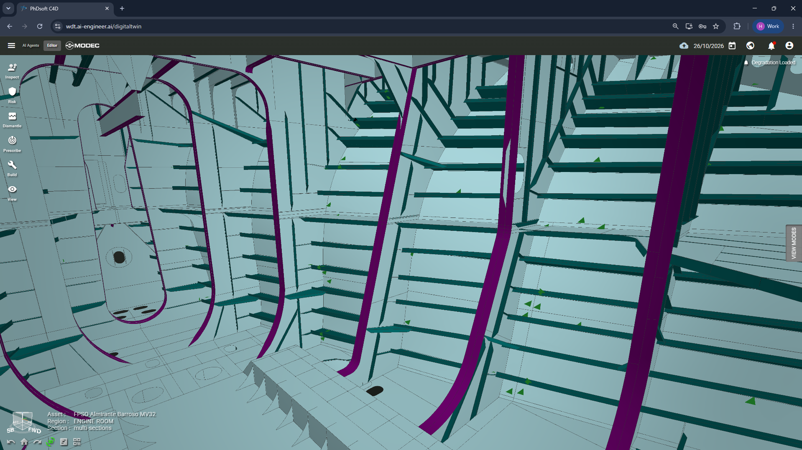Click the redo view arrow

[37, 442]
